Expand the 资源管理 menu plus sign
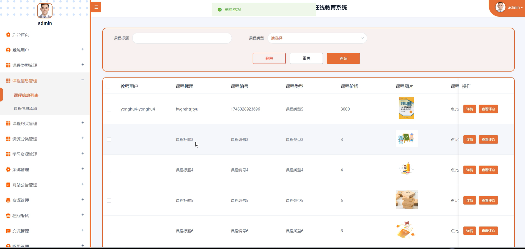 tap(83, 200)
